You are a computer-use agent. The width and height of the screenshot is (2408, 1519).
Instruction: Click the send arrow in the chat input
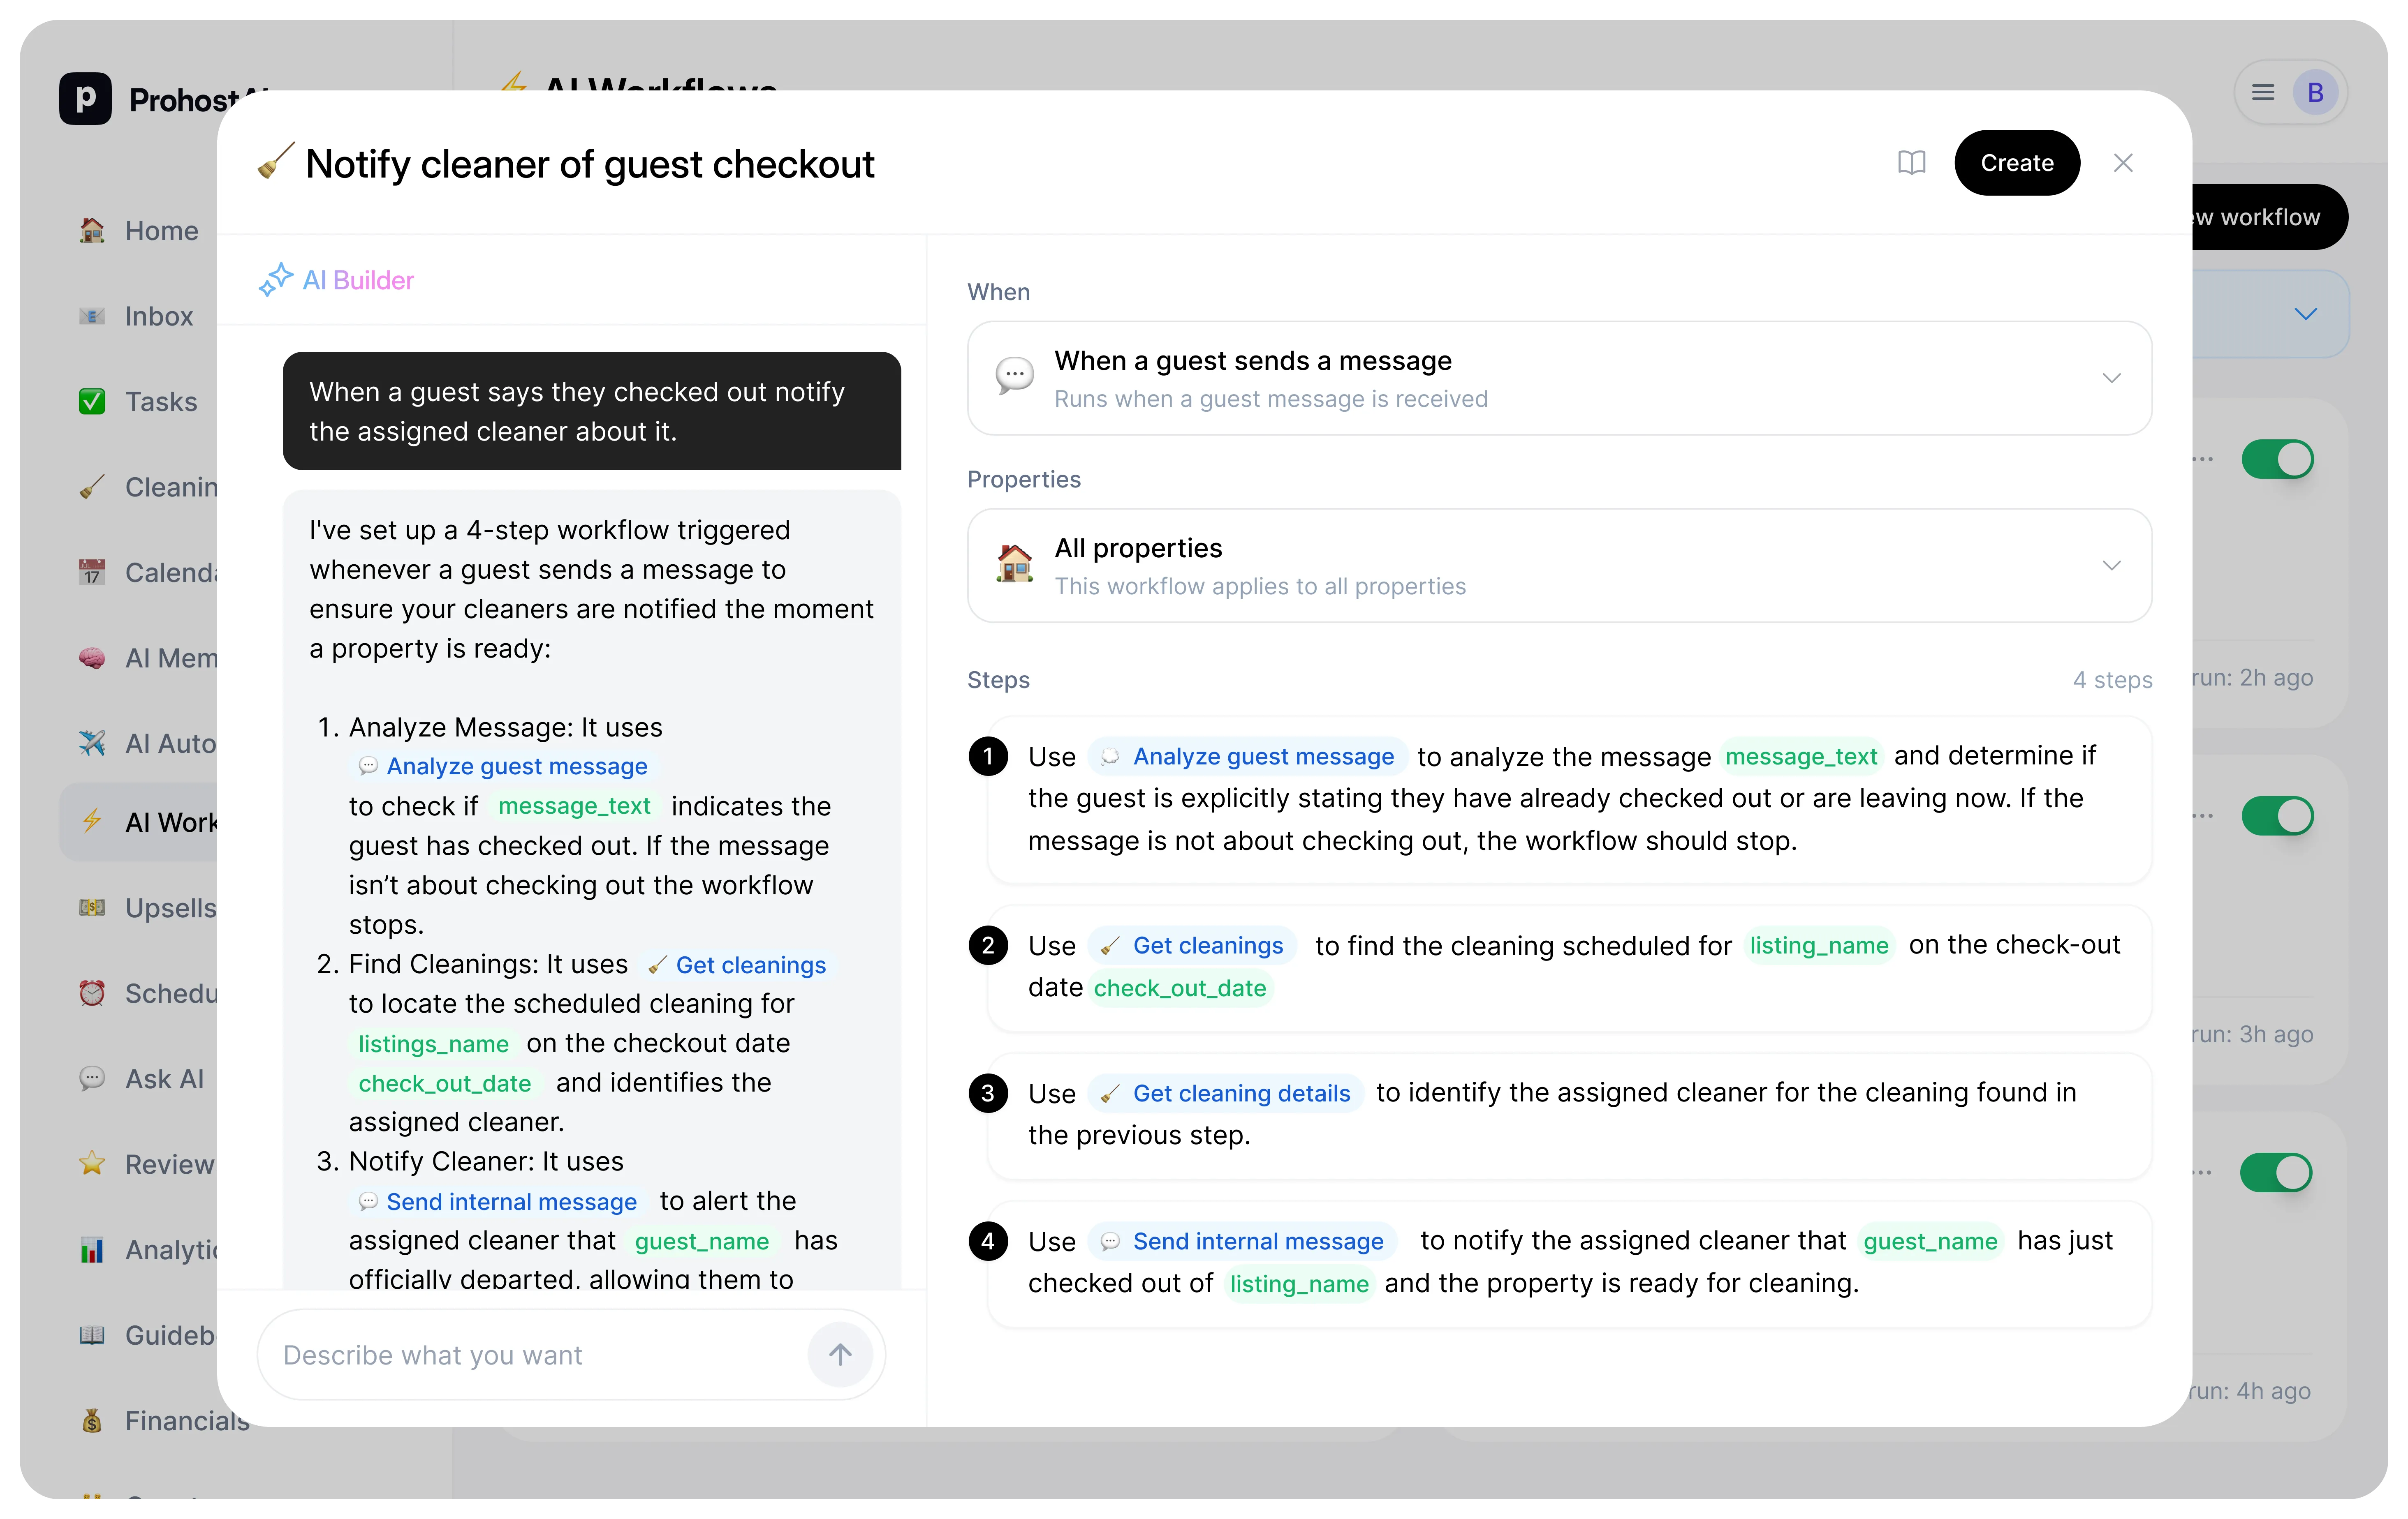[x=840, y=1354]
